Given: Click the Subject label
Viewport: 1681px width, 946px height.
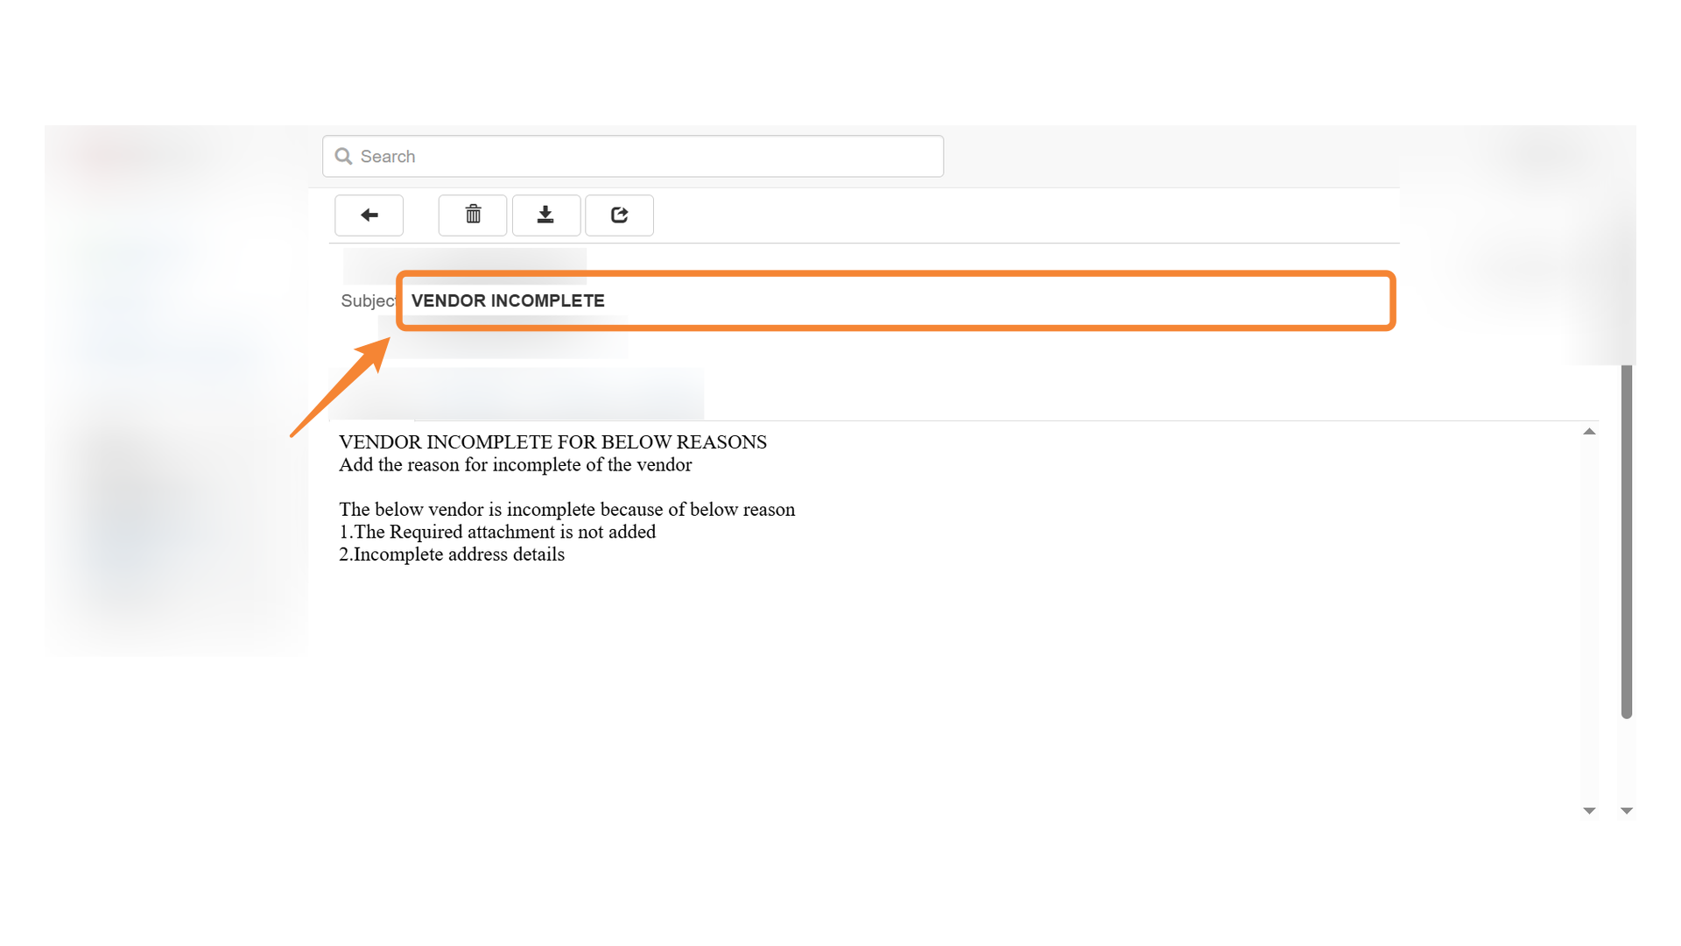Looking at the screenshot, I should (367, 301).
